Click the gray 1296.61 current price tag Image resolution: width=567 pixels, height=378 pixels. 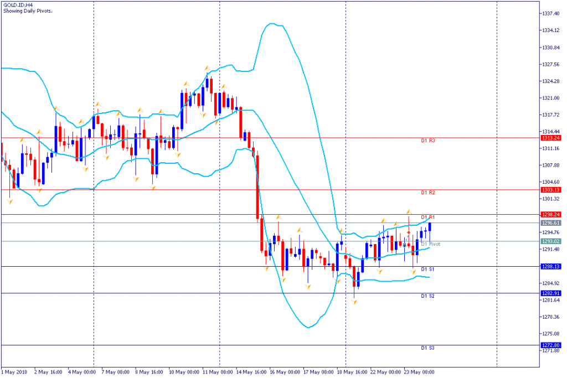click(551, 224)
